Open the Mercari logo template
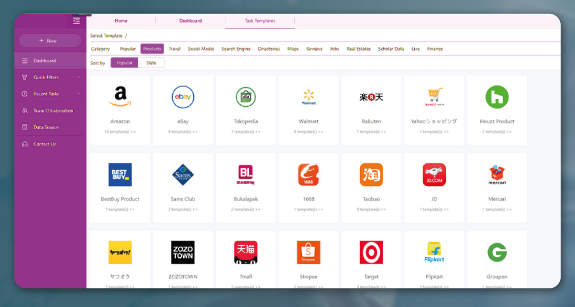Image resolution: width=575 pixels, height=307 pixels. [497, 175]
